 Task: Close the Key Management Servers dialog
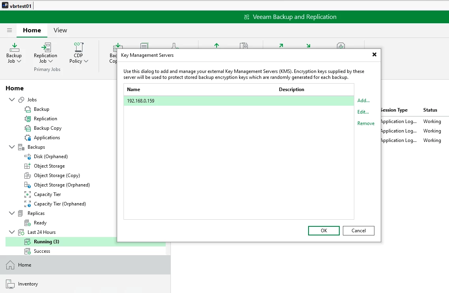tap(374, 54)
